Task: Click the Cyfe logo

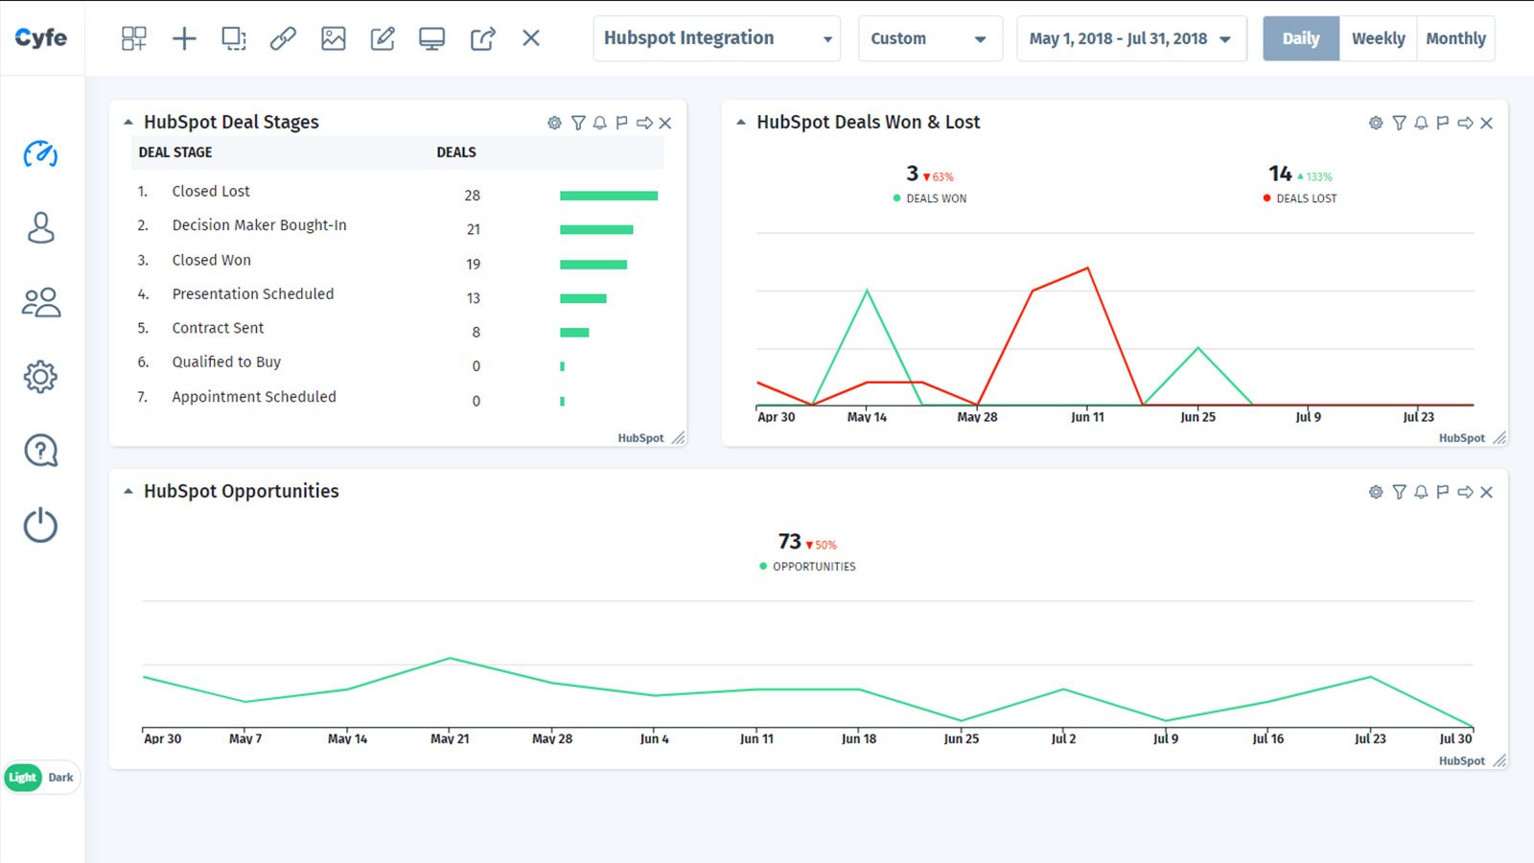Action: click(41, 38)
